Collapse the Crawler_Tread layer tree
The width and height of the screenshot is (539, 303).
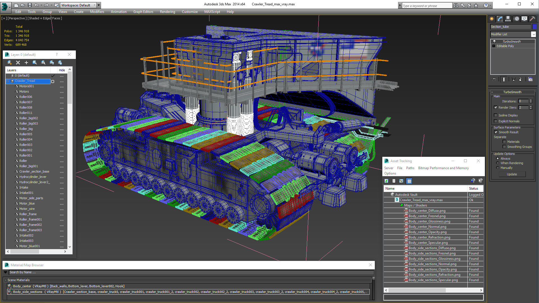tap(8, 81)
